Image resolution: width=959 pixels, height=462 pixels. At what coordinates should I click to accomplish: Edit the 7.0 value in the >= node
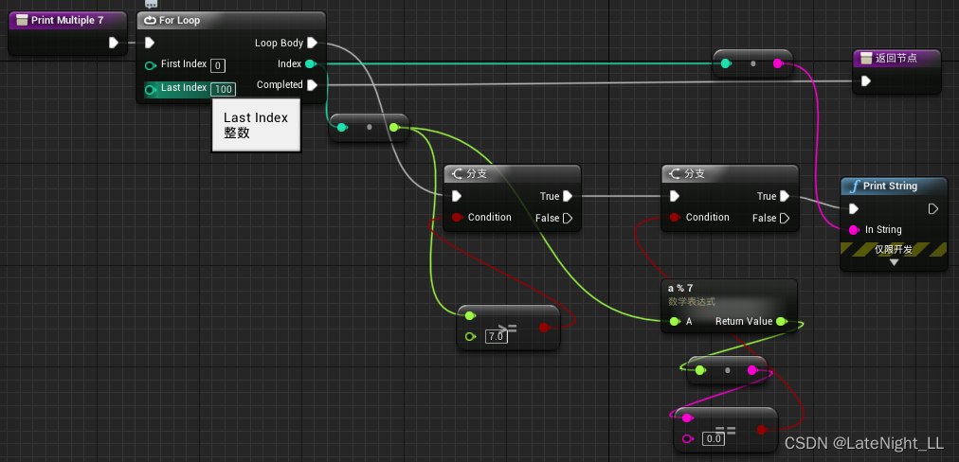[496, 336]
